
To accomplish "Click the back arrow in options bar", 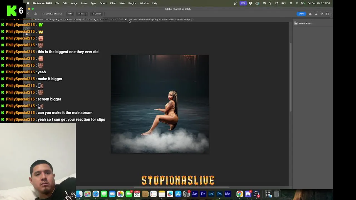I will click(28, 14).
